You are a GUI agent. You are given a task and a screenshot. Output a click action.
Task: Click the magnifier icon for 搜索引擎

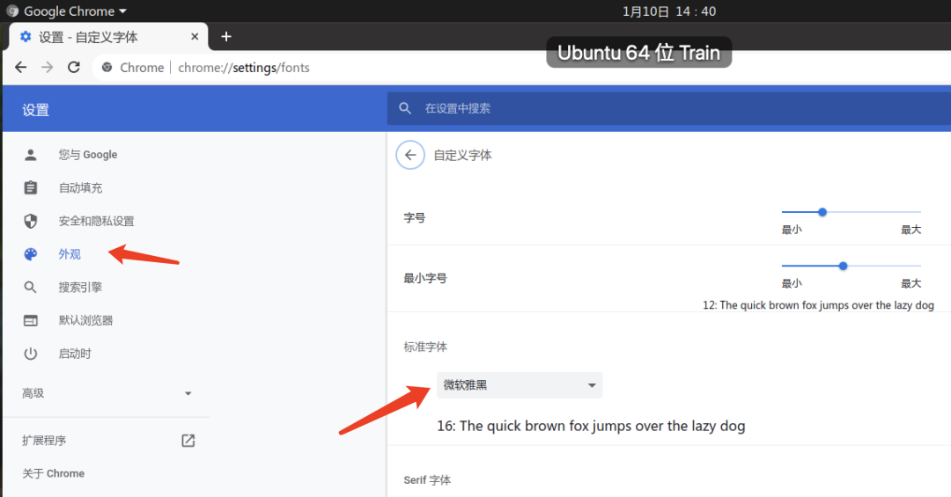pos(30,288)
